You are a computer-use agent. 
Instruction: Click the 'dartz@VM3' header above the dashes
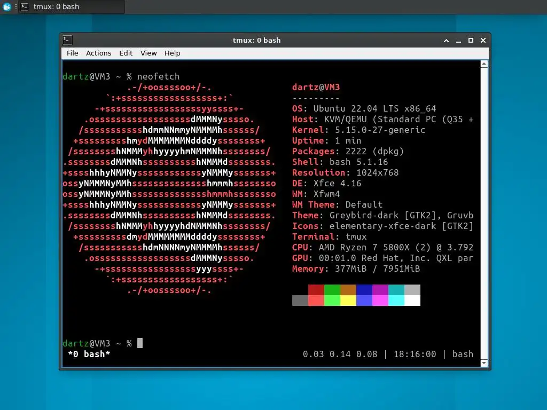point(316,87)
